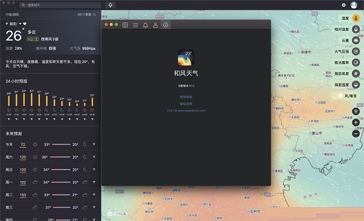Open the www.qweather.com website link
Viewport: 364px width, 221px height.
pyautogui.click(x=186, y=110)
